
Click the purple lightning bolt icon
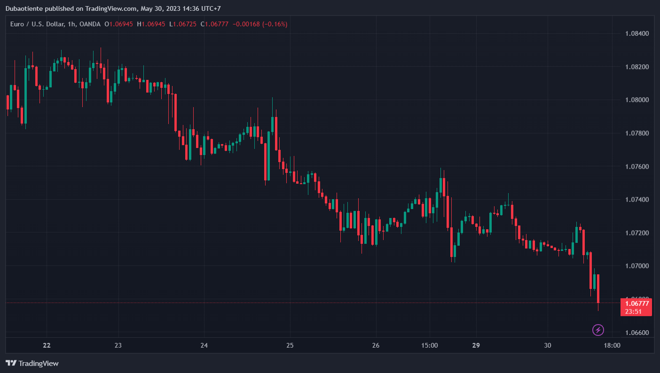(x=598, y=330)
